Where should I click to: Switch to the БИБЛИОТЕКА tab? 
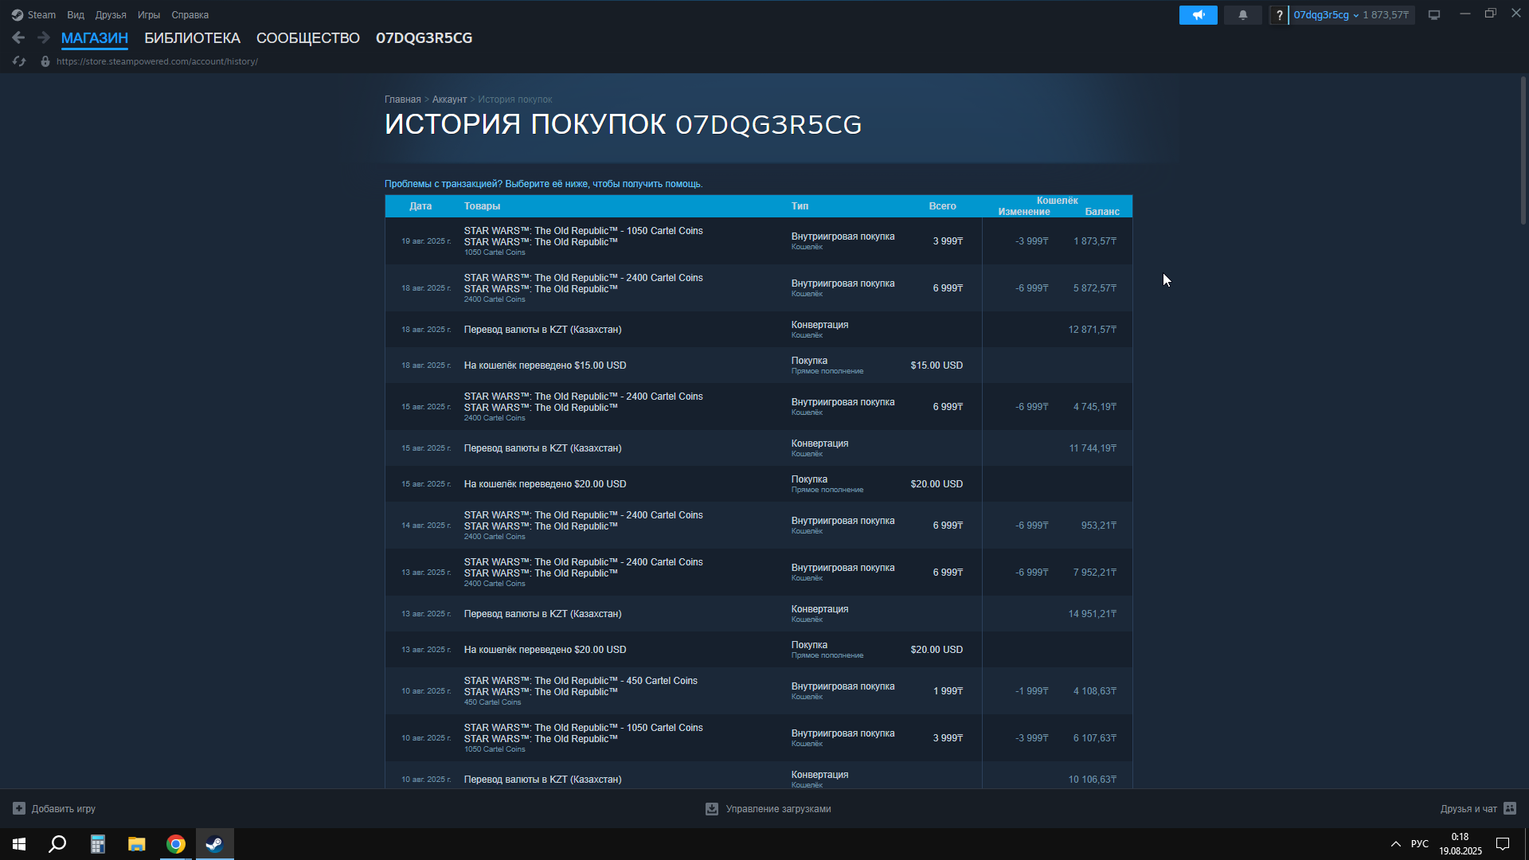(192, 38)
